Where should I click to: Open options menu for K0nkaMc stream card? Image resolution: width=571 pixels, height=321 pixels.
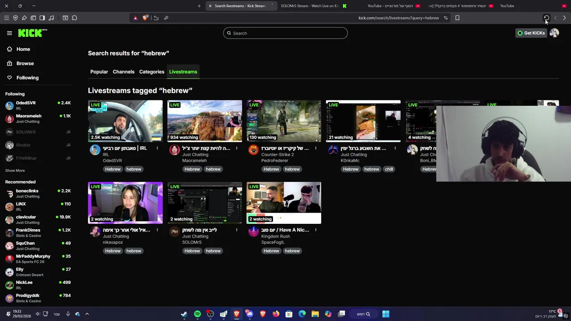(x=395, y=148)
